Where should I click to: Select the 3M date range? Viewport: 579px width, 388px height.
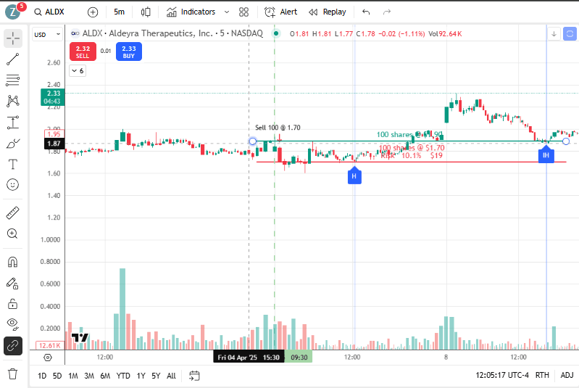click(x=89, y=376)
